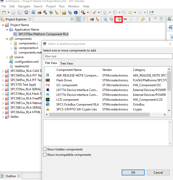Click the save floppy icon in Project Explorer toolbar
The height and width of the screenshot is (180, 173).
[105, 19]
